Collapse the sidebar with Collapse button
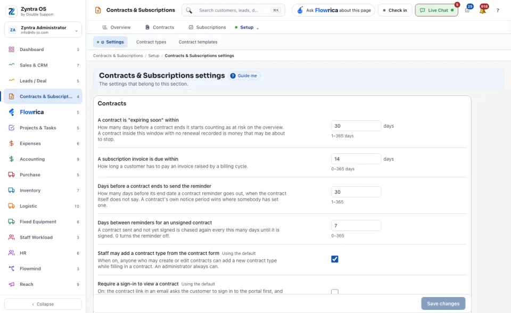 [x=43, y=304]
